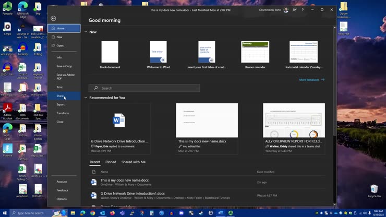The image size is (386, 217).
Task: Select the Work - Edge desktop shortcut
Action: pyautogui.click(x=7, y=132)
